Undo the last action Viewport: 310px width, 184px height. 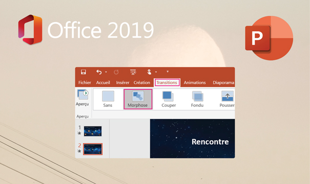pyautogui.click(x=99, y=72)
